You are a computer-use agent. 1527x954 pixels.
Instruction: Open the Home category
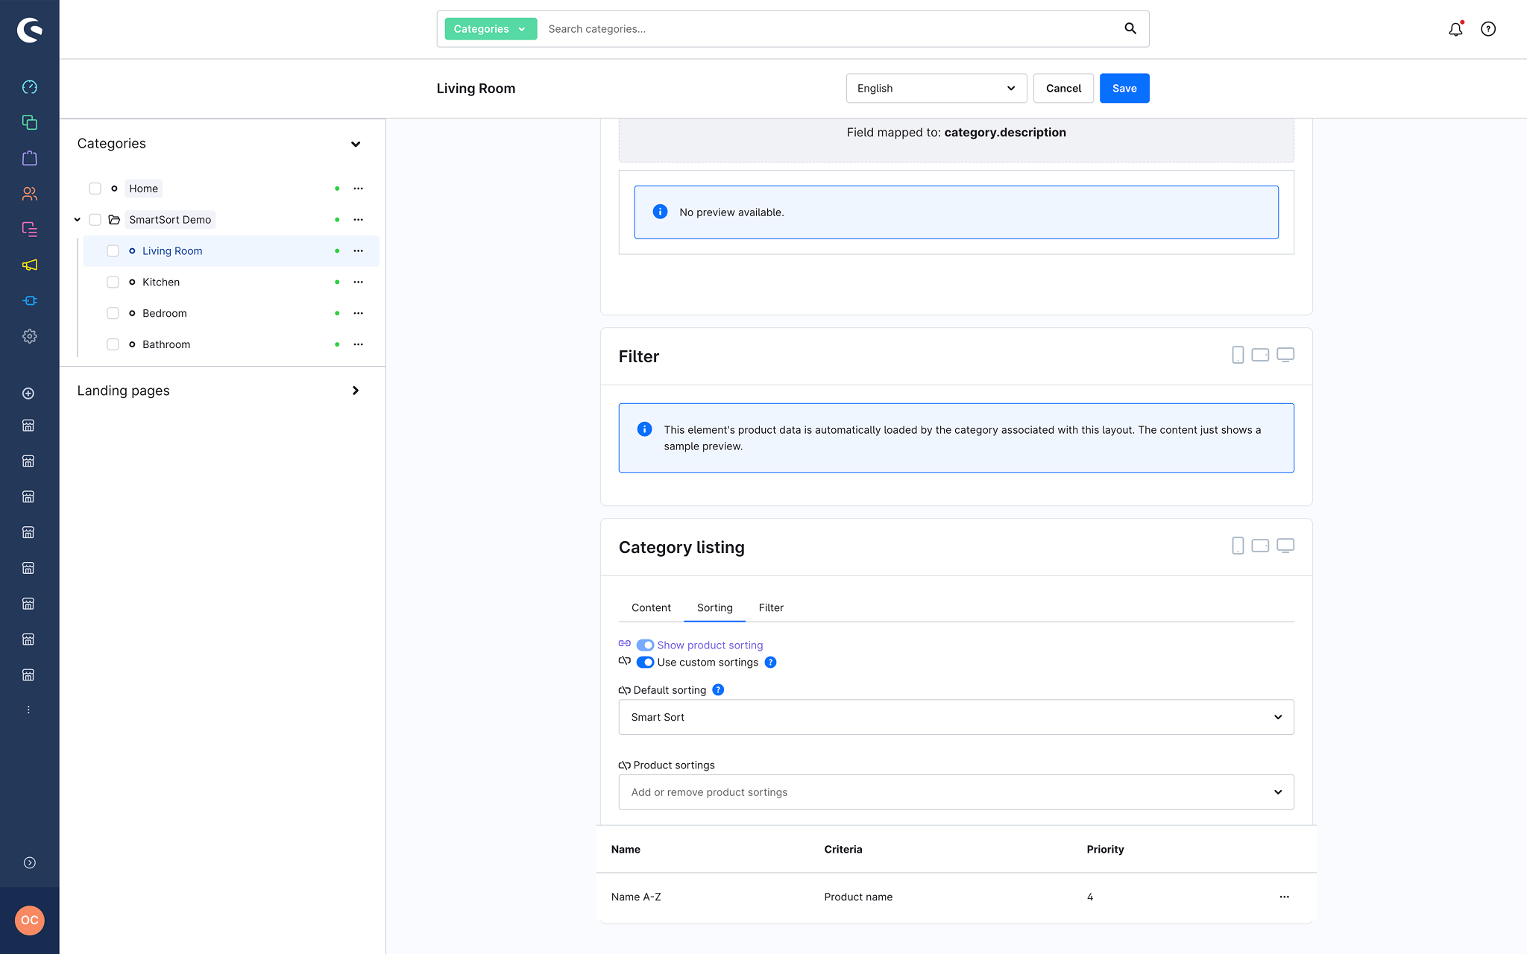point(143,189)
